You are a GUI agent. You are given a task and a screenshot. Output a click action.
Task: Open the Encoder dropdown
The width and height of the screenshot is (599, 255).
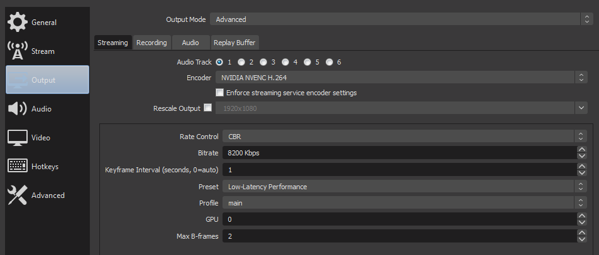pos(401,78)
